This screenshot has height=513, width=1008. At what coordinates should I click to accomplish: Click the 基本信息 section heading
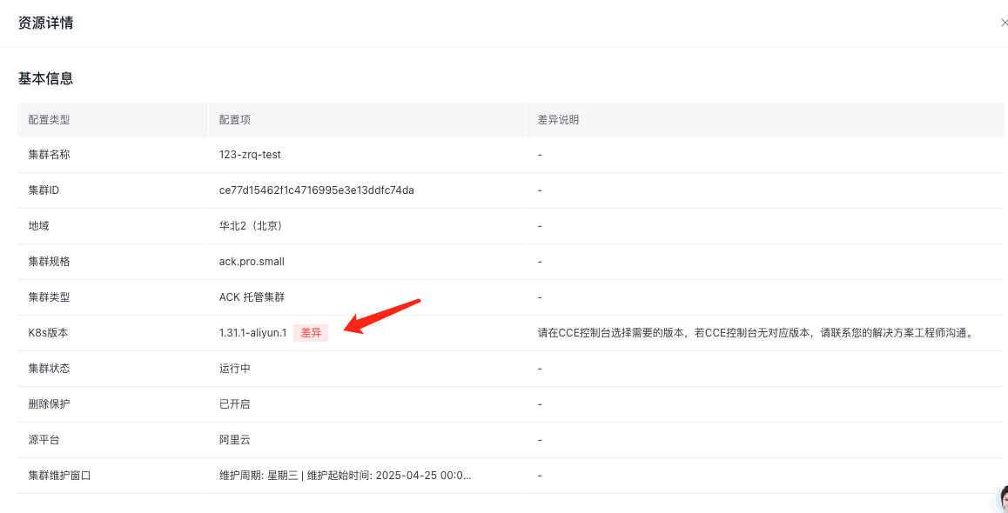[x=45, y=79]
